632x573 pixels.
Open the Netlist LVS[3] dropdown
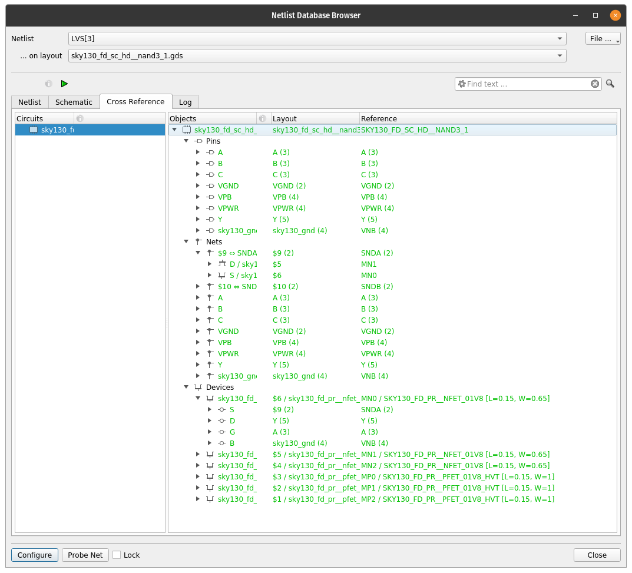[x=317, y=39]
